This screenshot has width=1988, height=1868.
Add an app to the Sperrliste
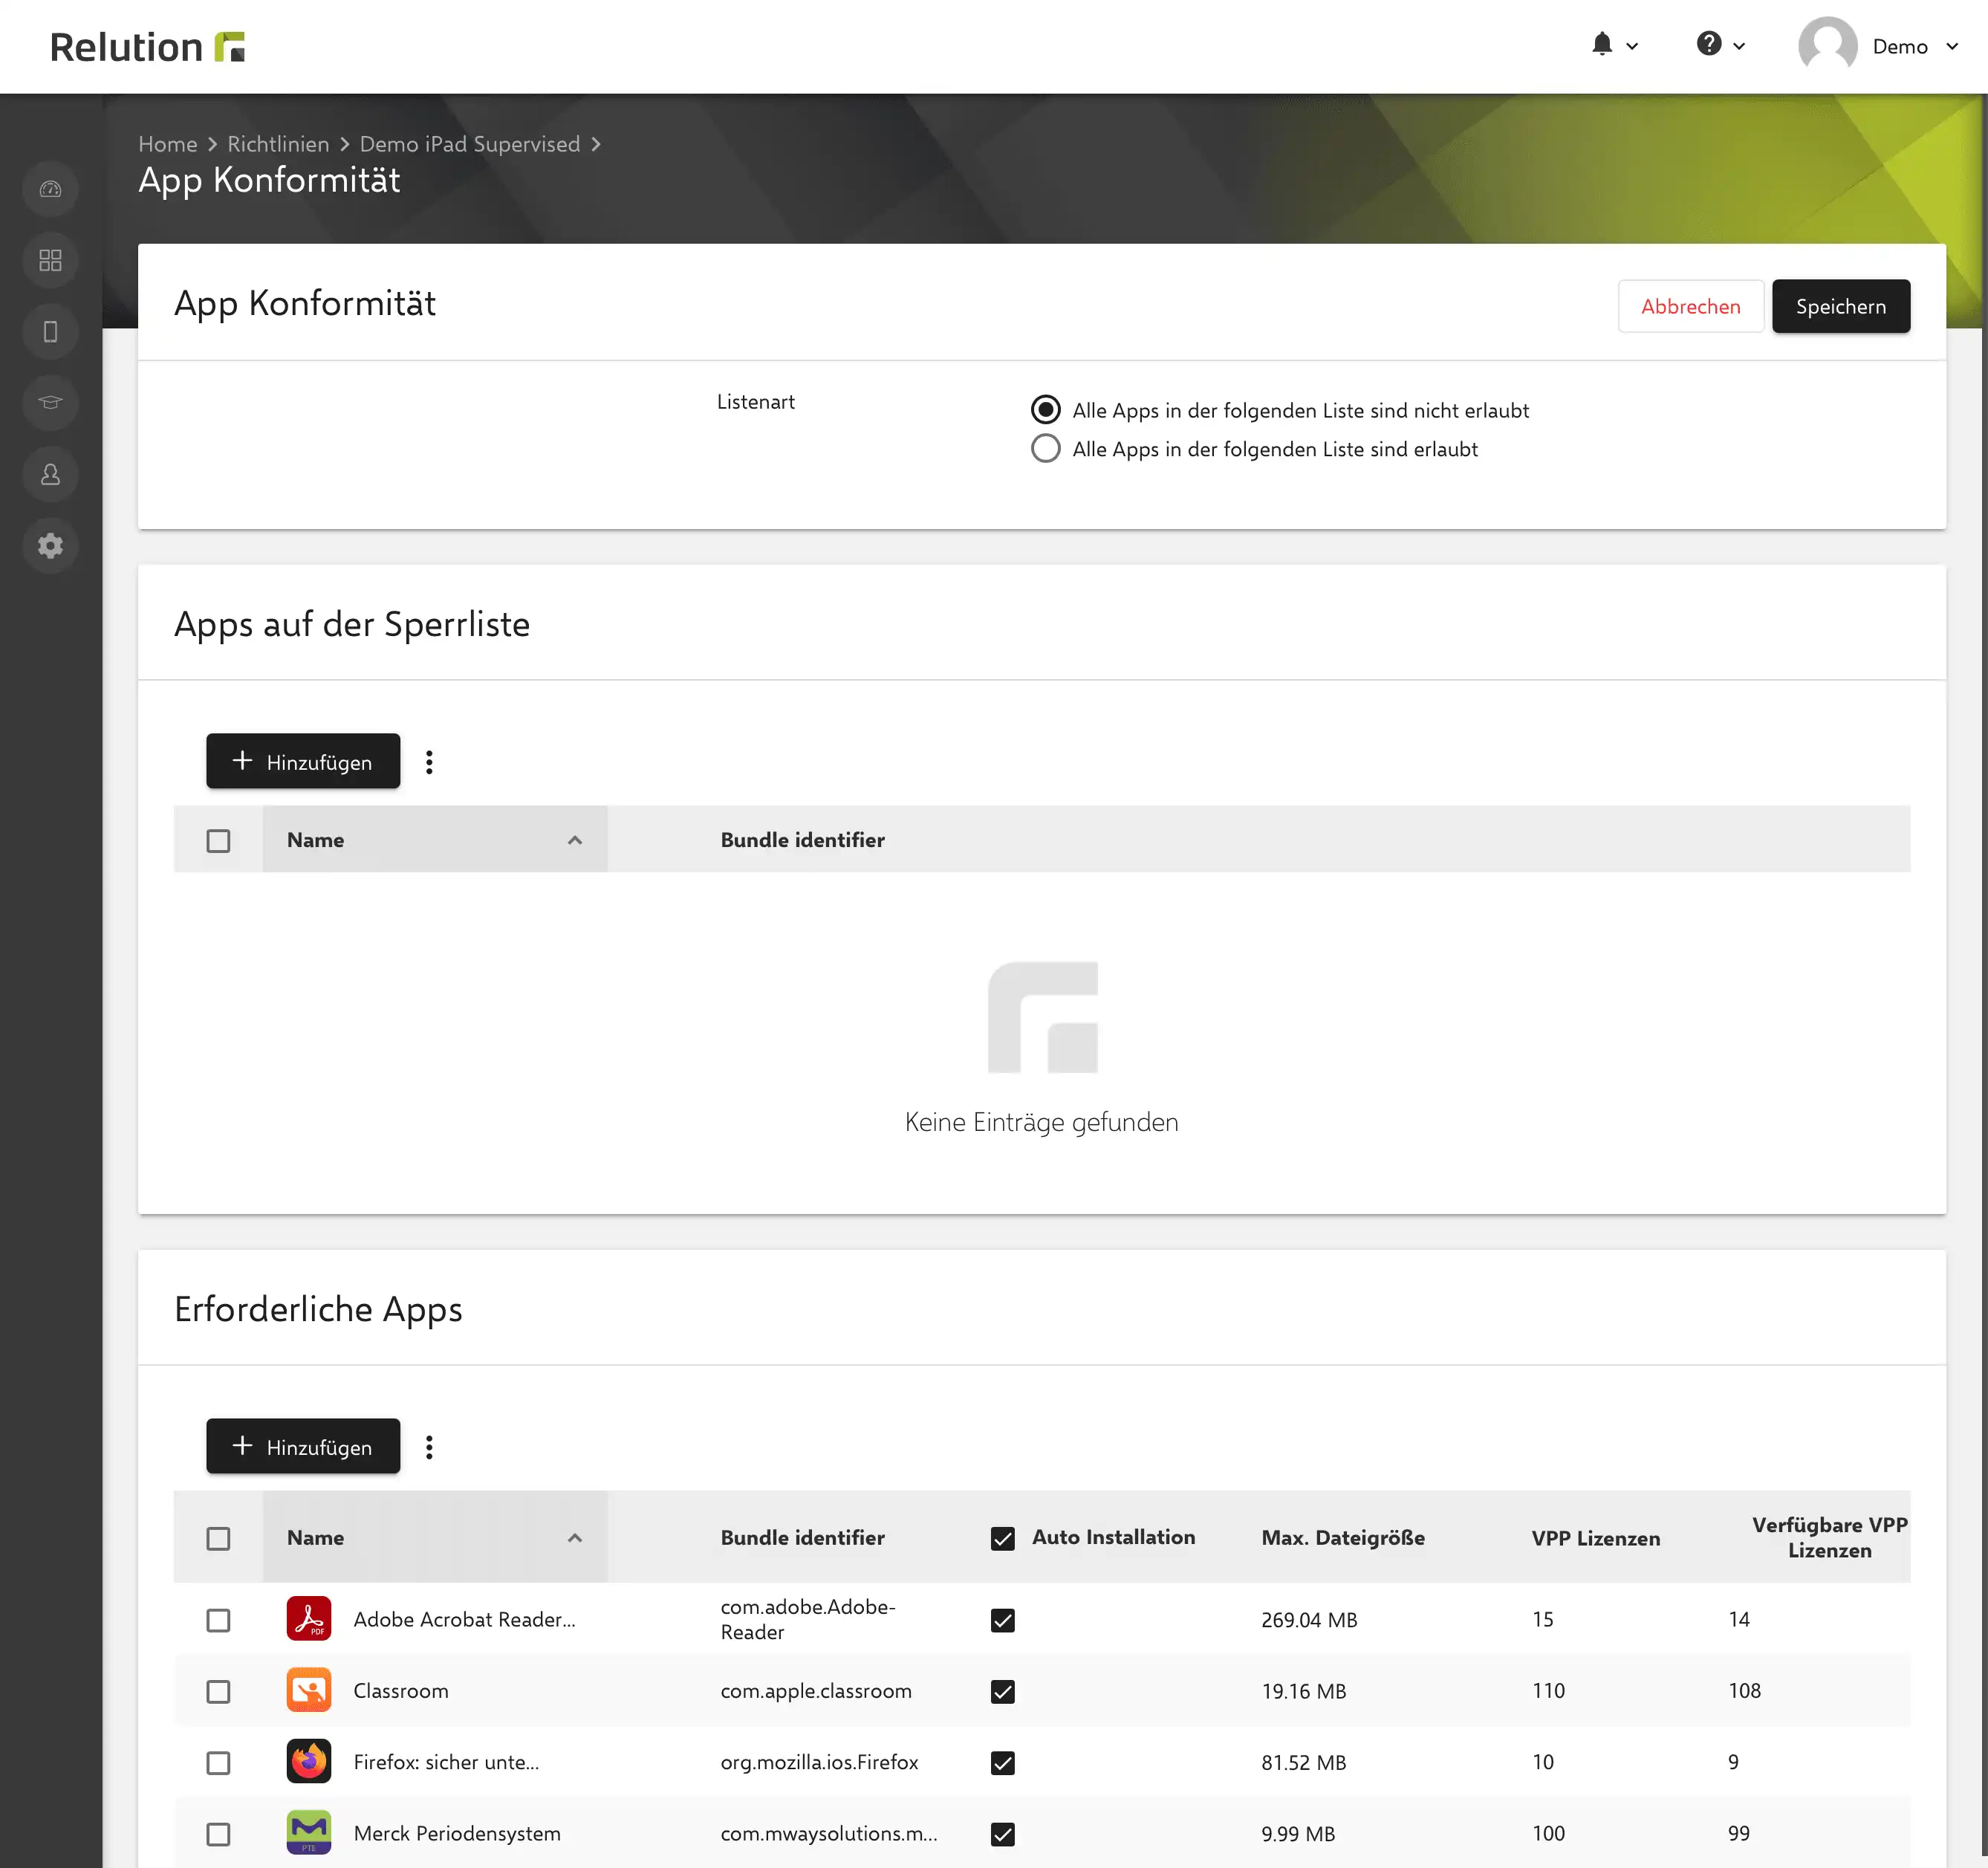tap(303, 761)
